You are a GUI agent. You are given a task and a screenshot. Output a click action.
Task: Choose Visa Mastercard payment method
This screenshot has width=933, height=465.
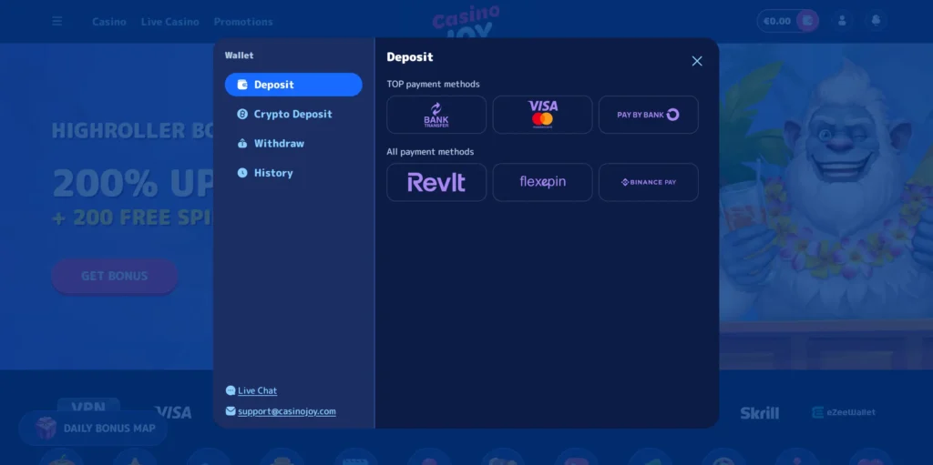(543, 115)
